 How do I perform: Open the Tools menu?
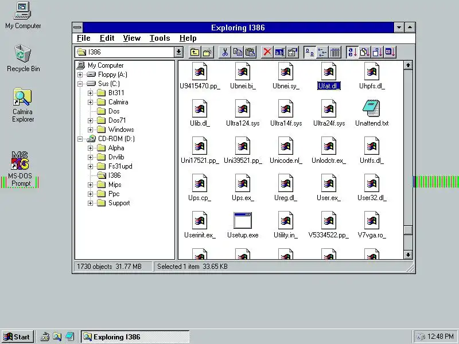coord(160,38)
